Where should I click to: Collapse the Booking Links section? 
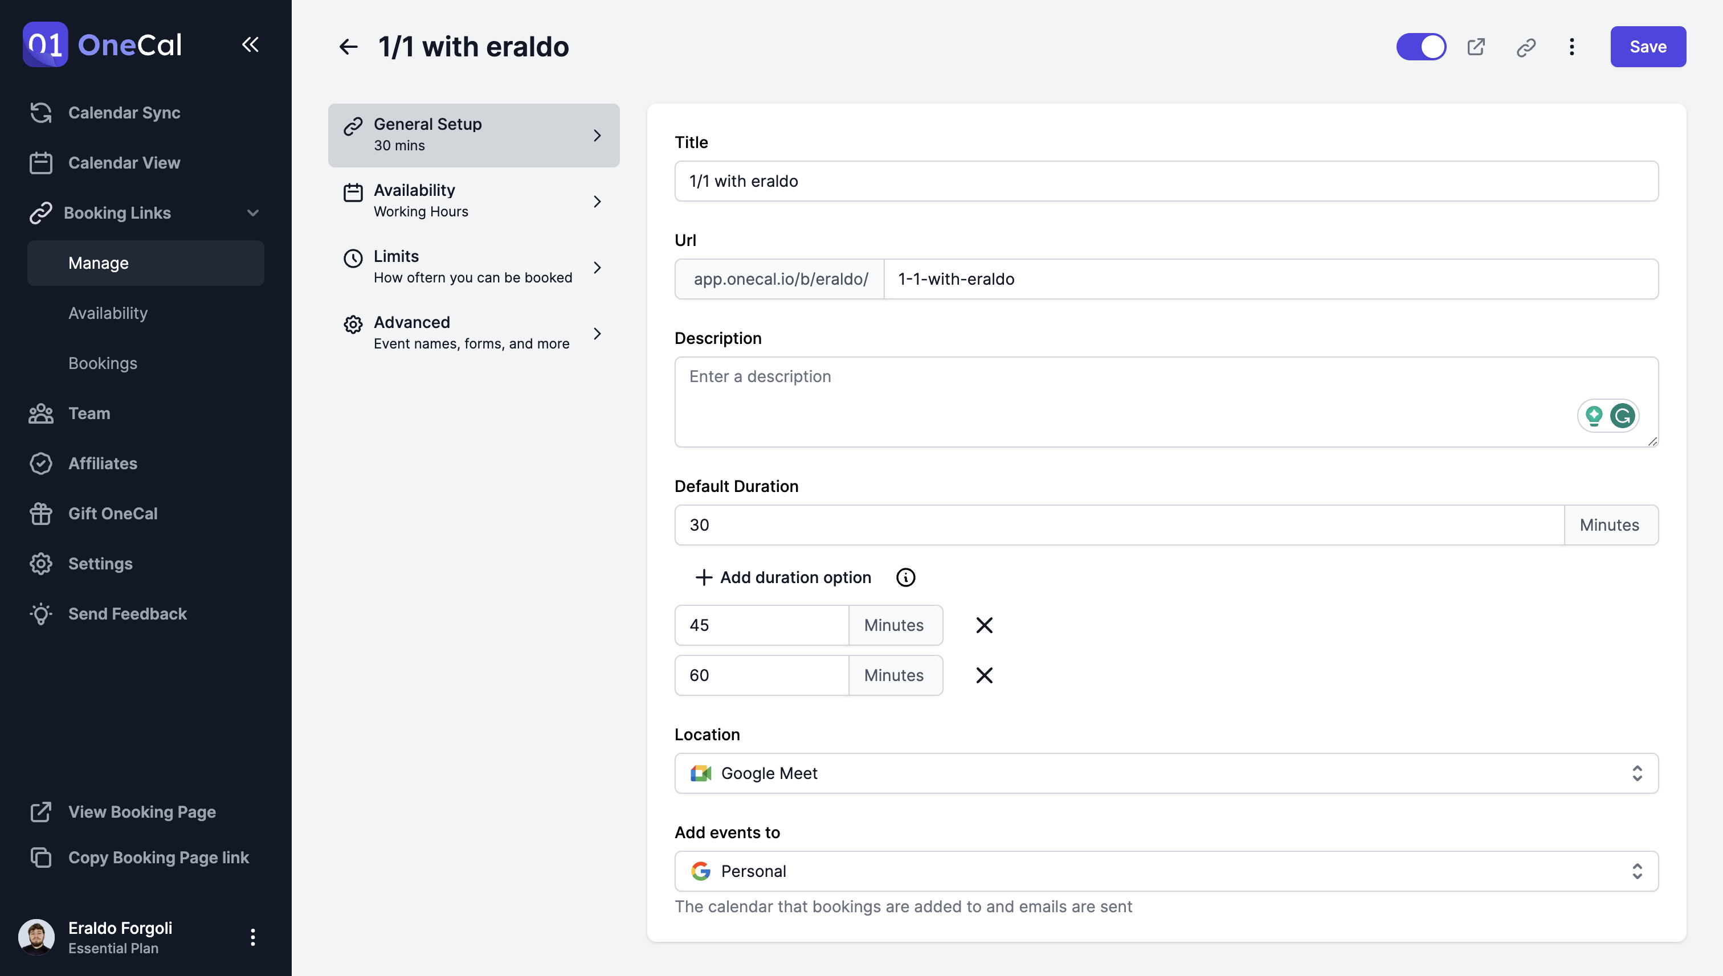pyautogui.click(x=252, y=212)
